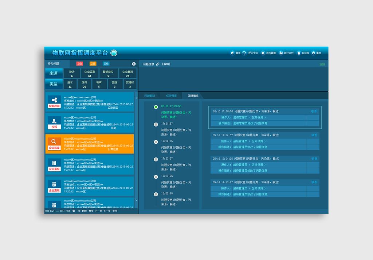Filter source by 投诉 (6)
The image size is (373, 260).
(x=72, y=73)
